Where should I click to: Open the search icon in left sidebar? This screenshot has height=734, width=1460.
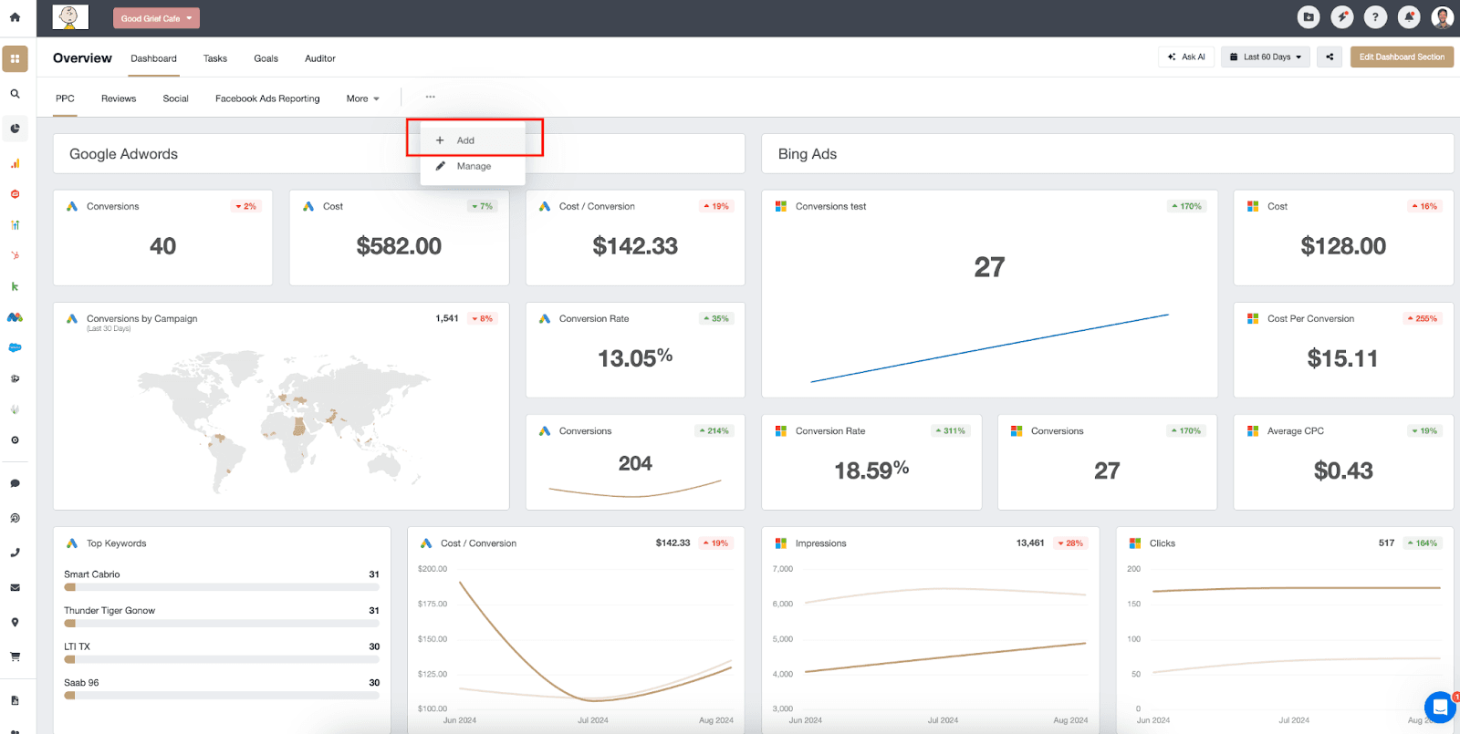click(15, 94)
